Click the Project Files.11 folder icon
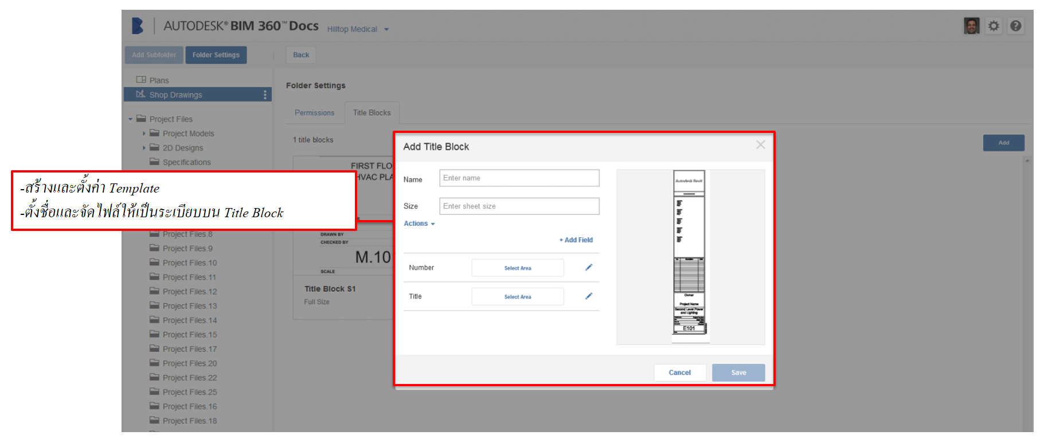Image resolution: width=1044 pixels, height=439 pixels. coord(154,277)
